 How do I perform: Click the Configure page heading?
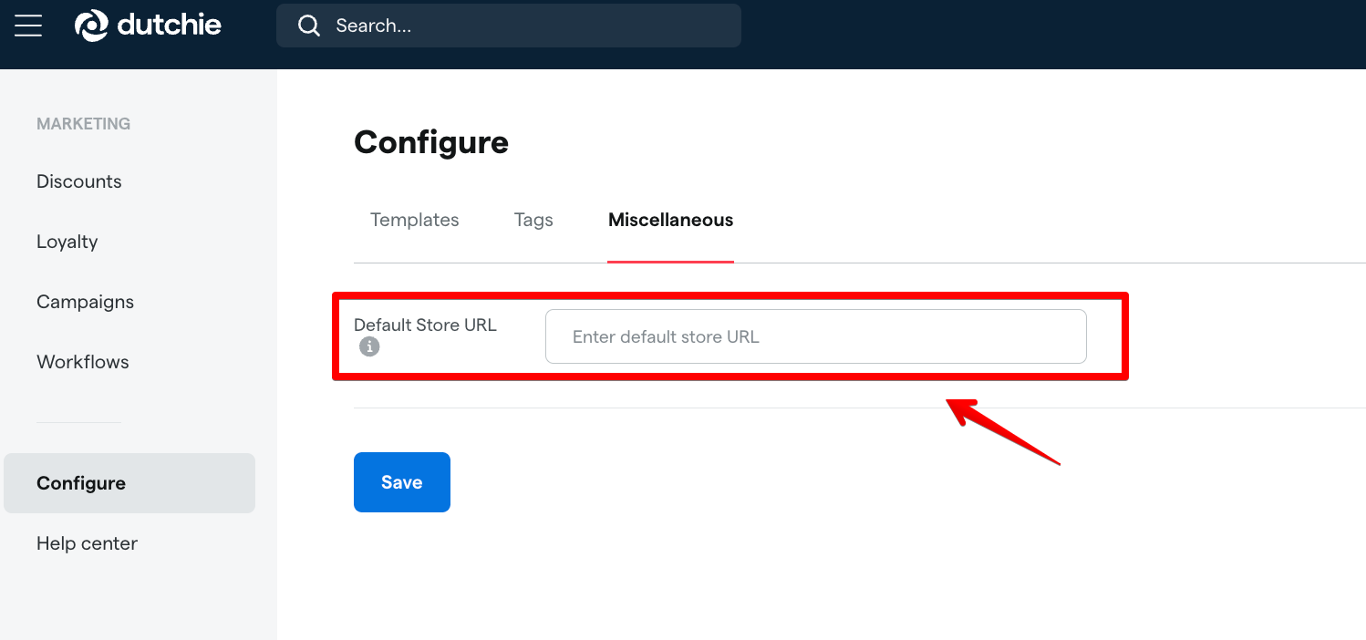tap(431, 142)
